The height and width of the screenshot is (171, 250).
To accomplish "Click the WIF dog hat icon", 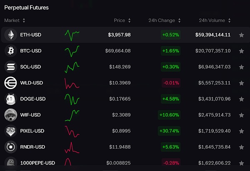I will 10,115.
